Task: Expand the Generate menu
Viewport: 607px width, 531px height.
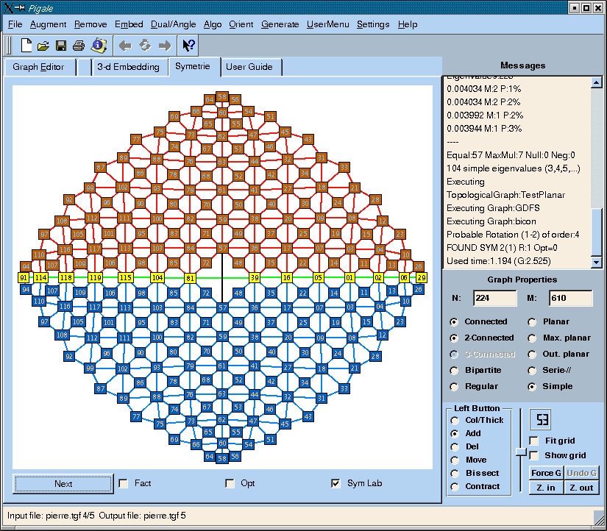Action: (280, 24)
